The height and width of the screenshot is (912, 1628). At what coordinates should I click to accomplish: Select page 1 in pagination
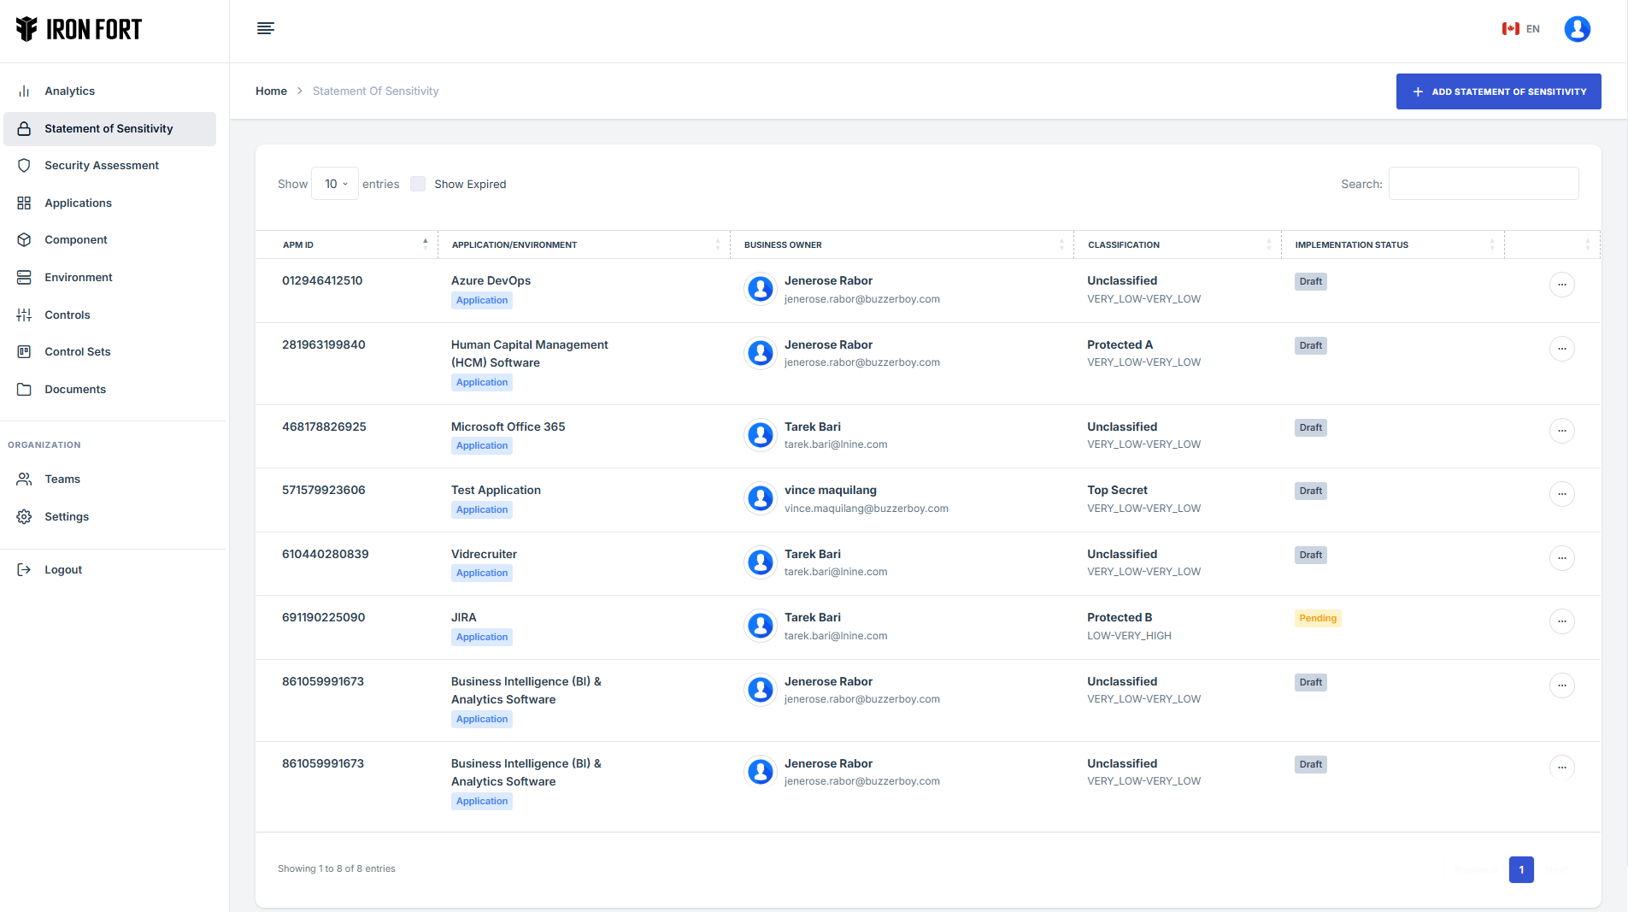1521,869
